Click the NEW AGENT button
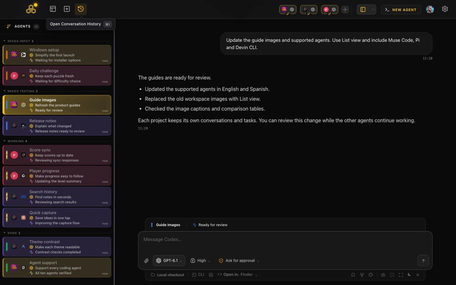Screen dimensions: 456x285 click(x=401, y=9)
